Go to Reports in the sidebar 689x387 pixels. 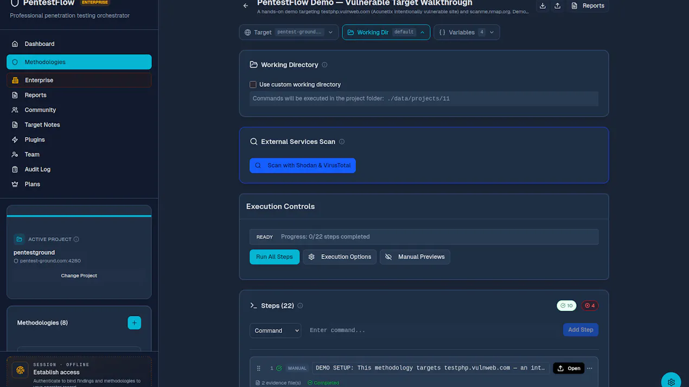tap(79, 95)
